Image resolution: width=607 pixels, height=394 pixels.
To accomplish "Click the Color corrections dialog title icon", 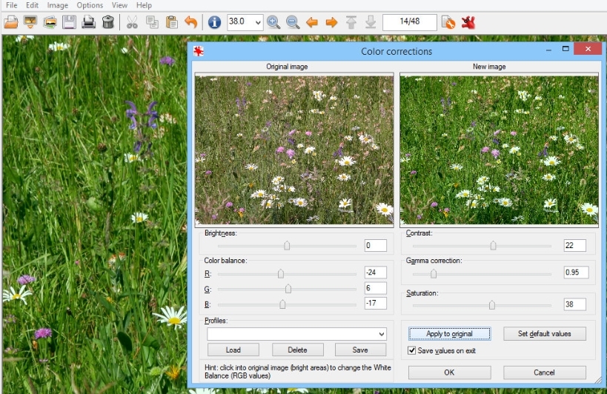I will click(x=199, y=51).
